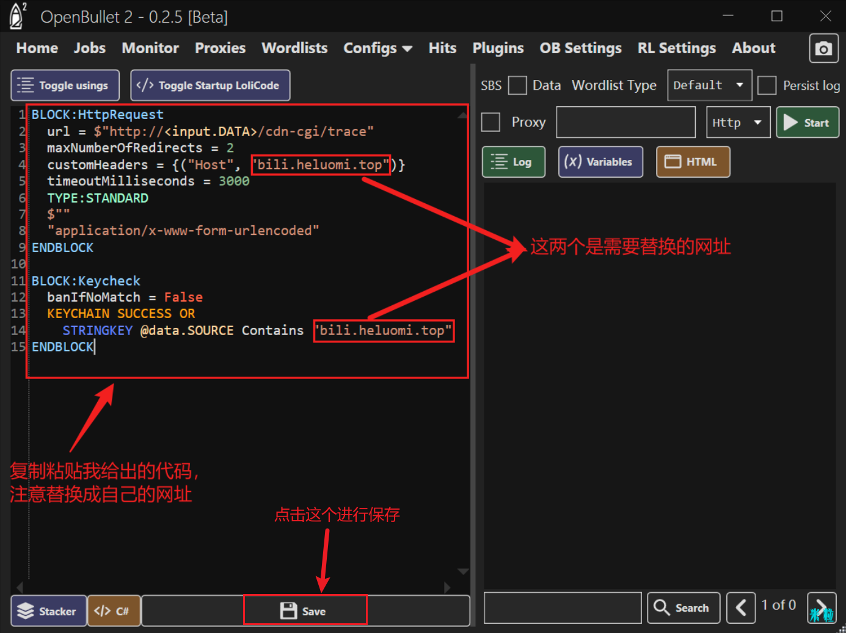Viewport: 846px width, 633px height.
Task: Show the Variables panel
Action: 600,162
